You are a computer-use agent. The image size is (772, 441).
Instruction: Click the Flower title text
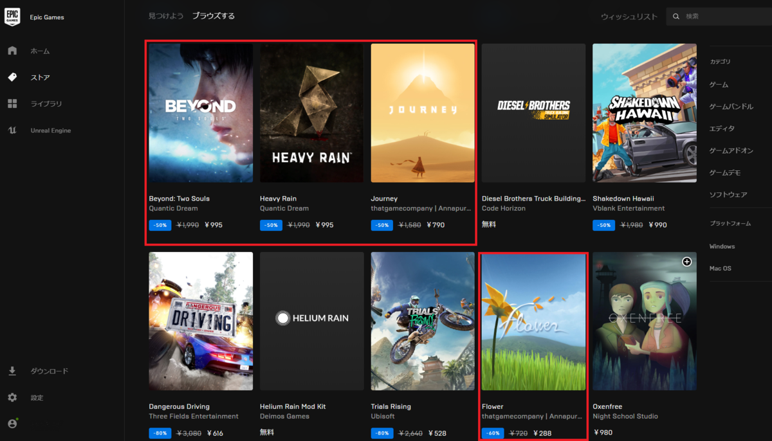click(x=492, y=406)
